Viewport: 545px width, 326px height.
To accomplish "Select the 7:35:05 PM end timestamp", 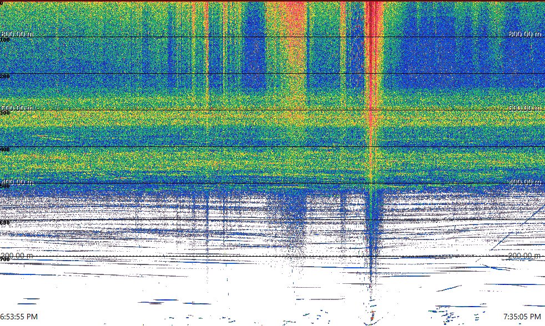I will point(522,317).
